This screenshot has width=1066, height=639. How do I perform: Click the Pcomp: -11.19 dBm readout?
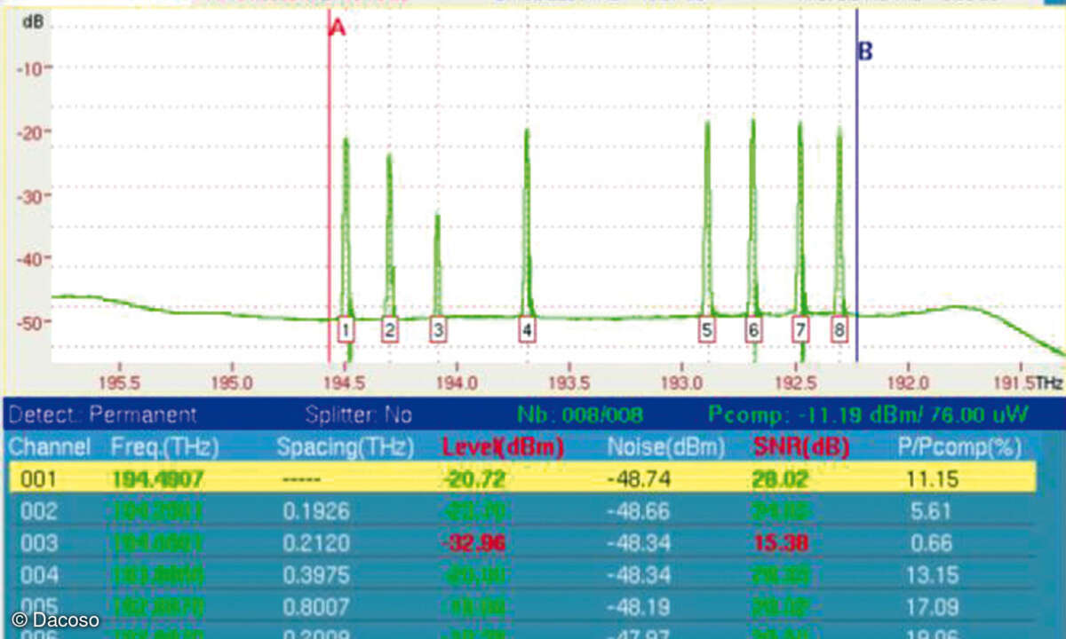tap(868, 414)
